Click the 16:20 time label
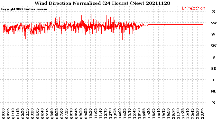Image resolution: width=222 pixels, height=120 pixels. coord(139,114)
